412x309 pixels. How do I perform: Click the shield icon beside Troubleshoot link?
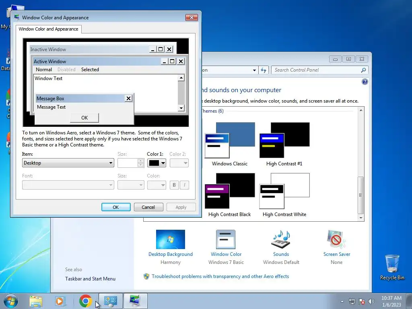pyautogui.click(x=146, y=276)
